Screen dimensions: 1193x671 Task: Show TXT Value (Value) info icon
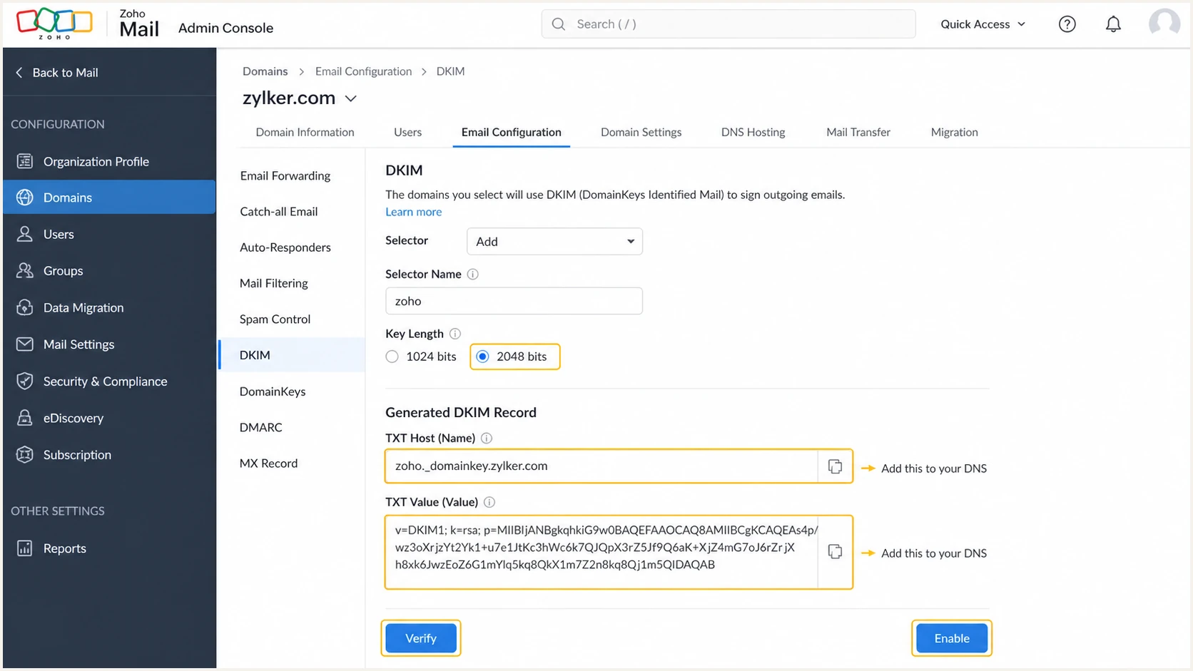pos(489,502)
